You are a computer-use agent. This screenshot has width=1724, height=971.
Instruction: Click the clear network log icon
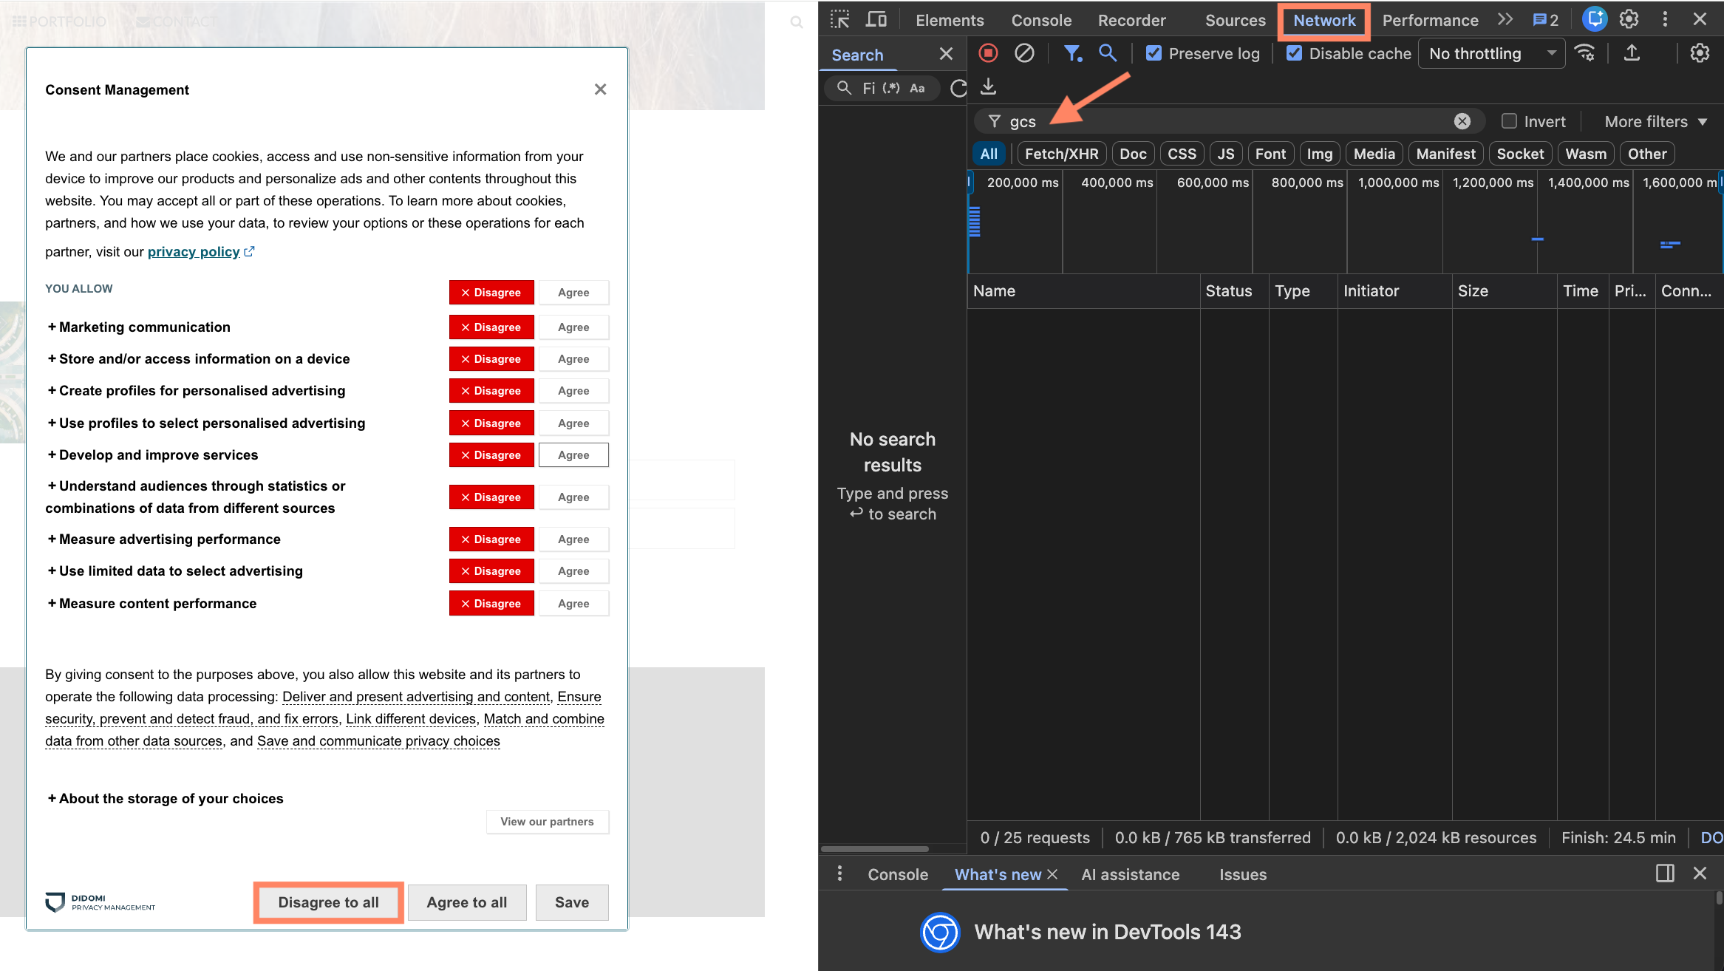(x=1024, y=53)
